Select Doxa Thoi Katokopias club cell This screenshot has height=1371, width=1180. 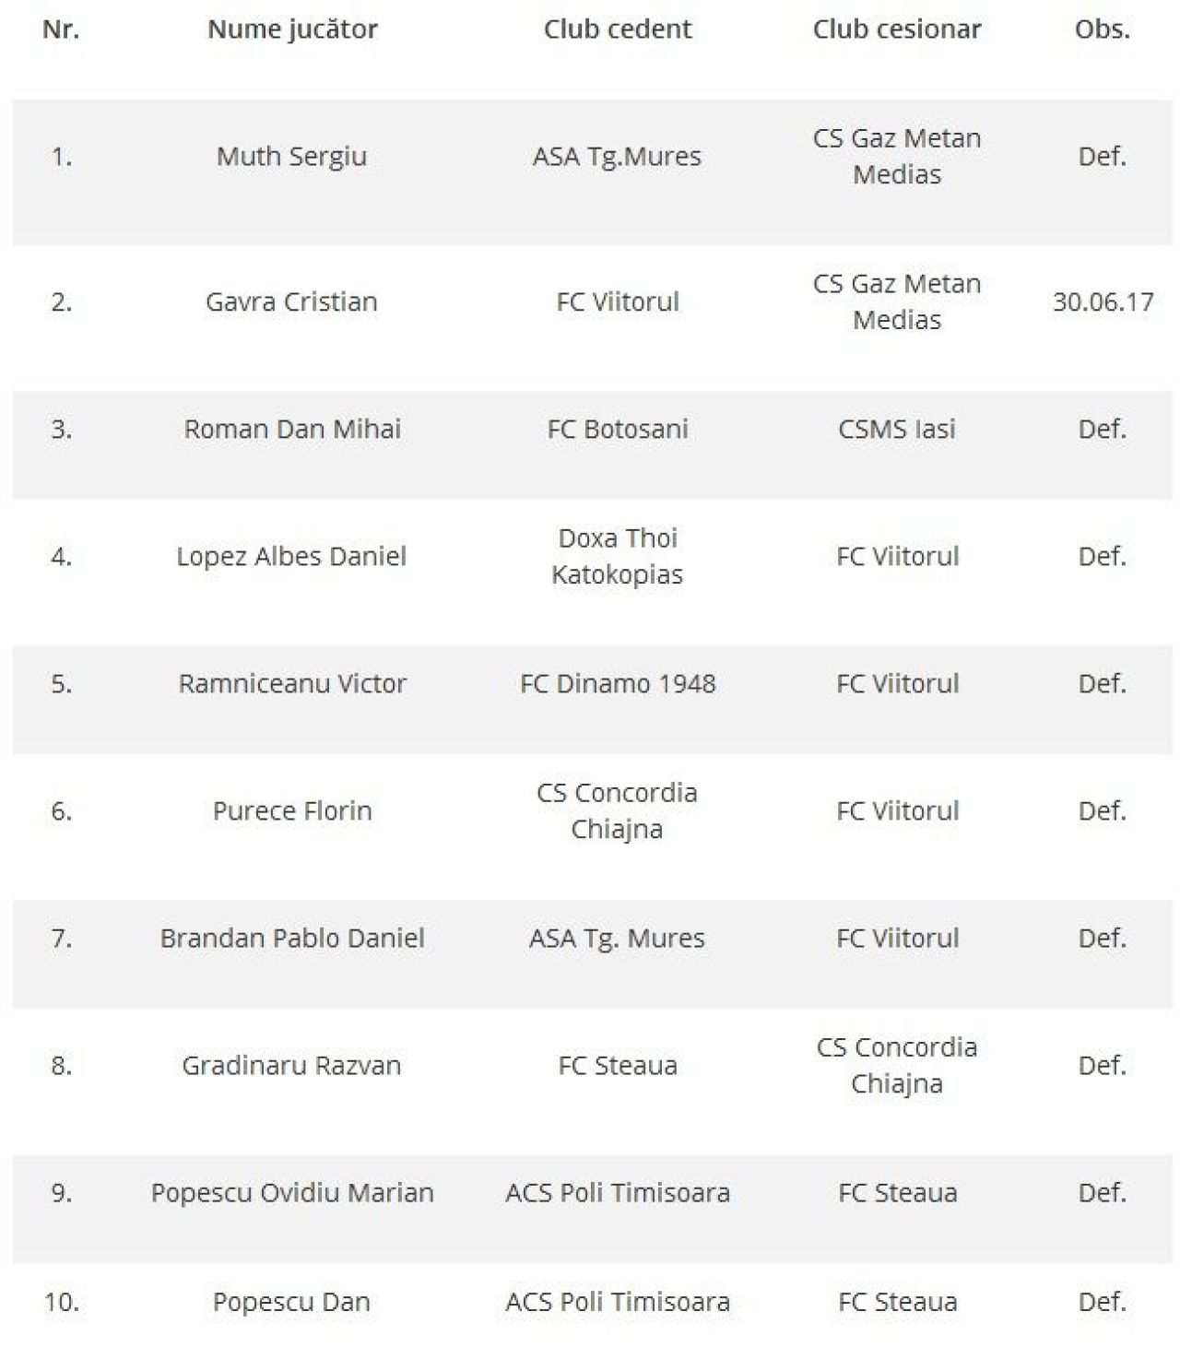click(618, 556)
